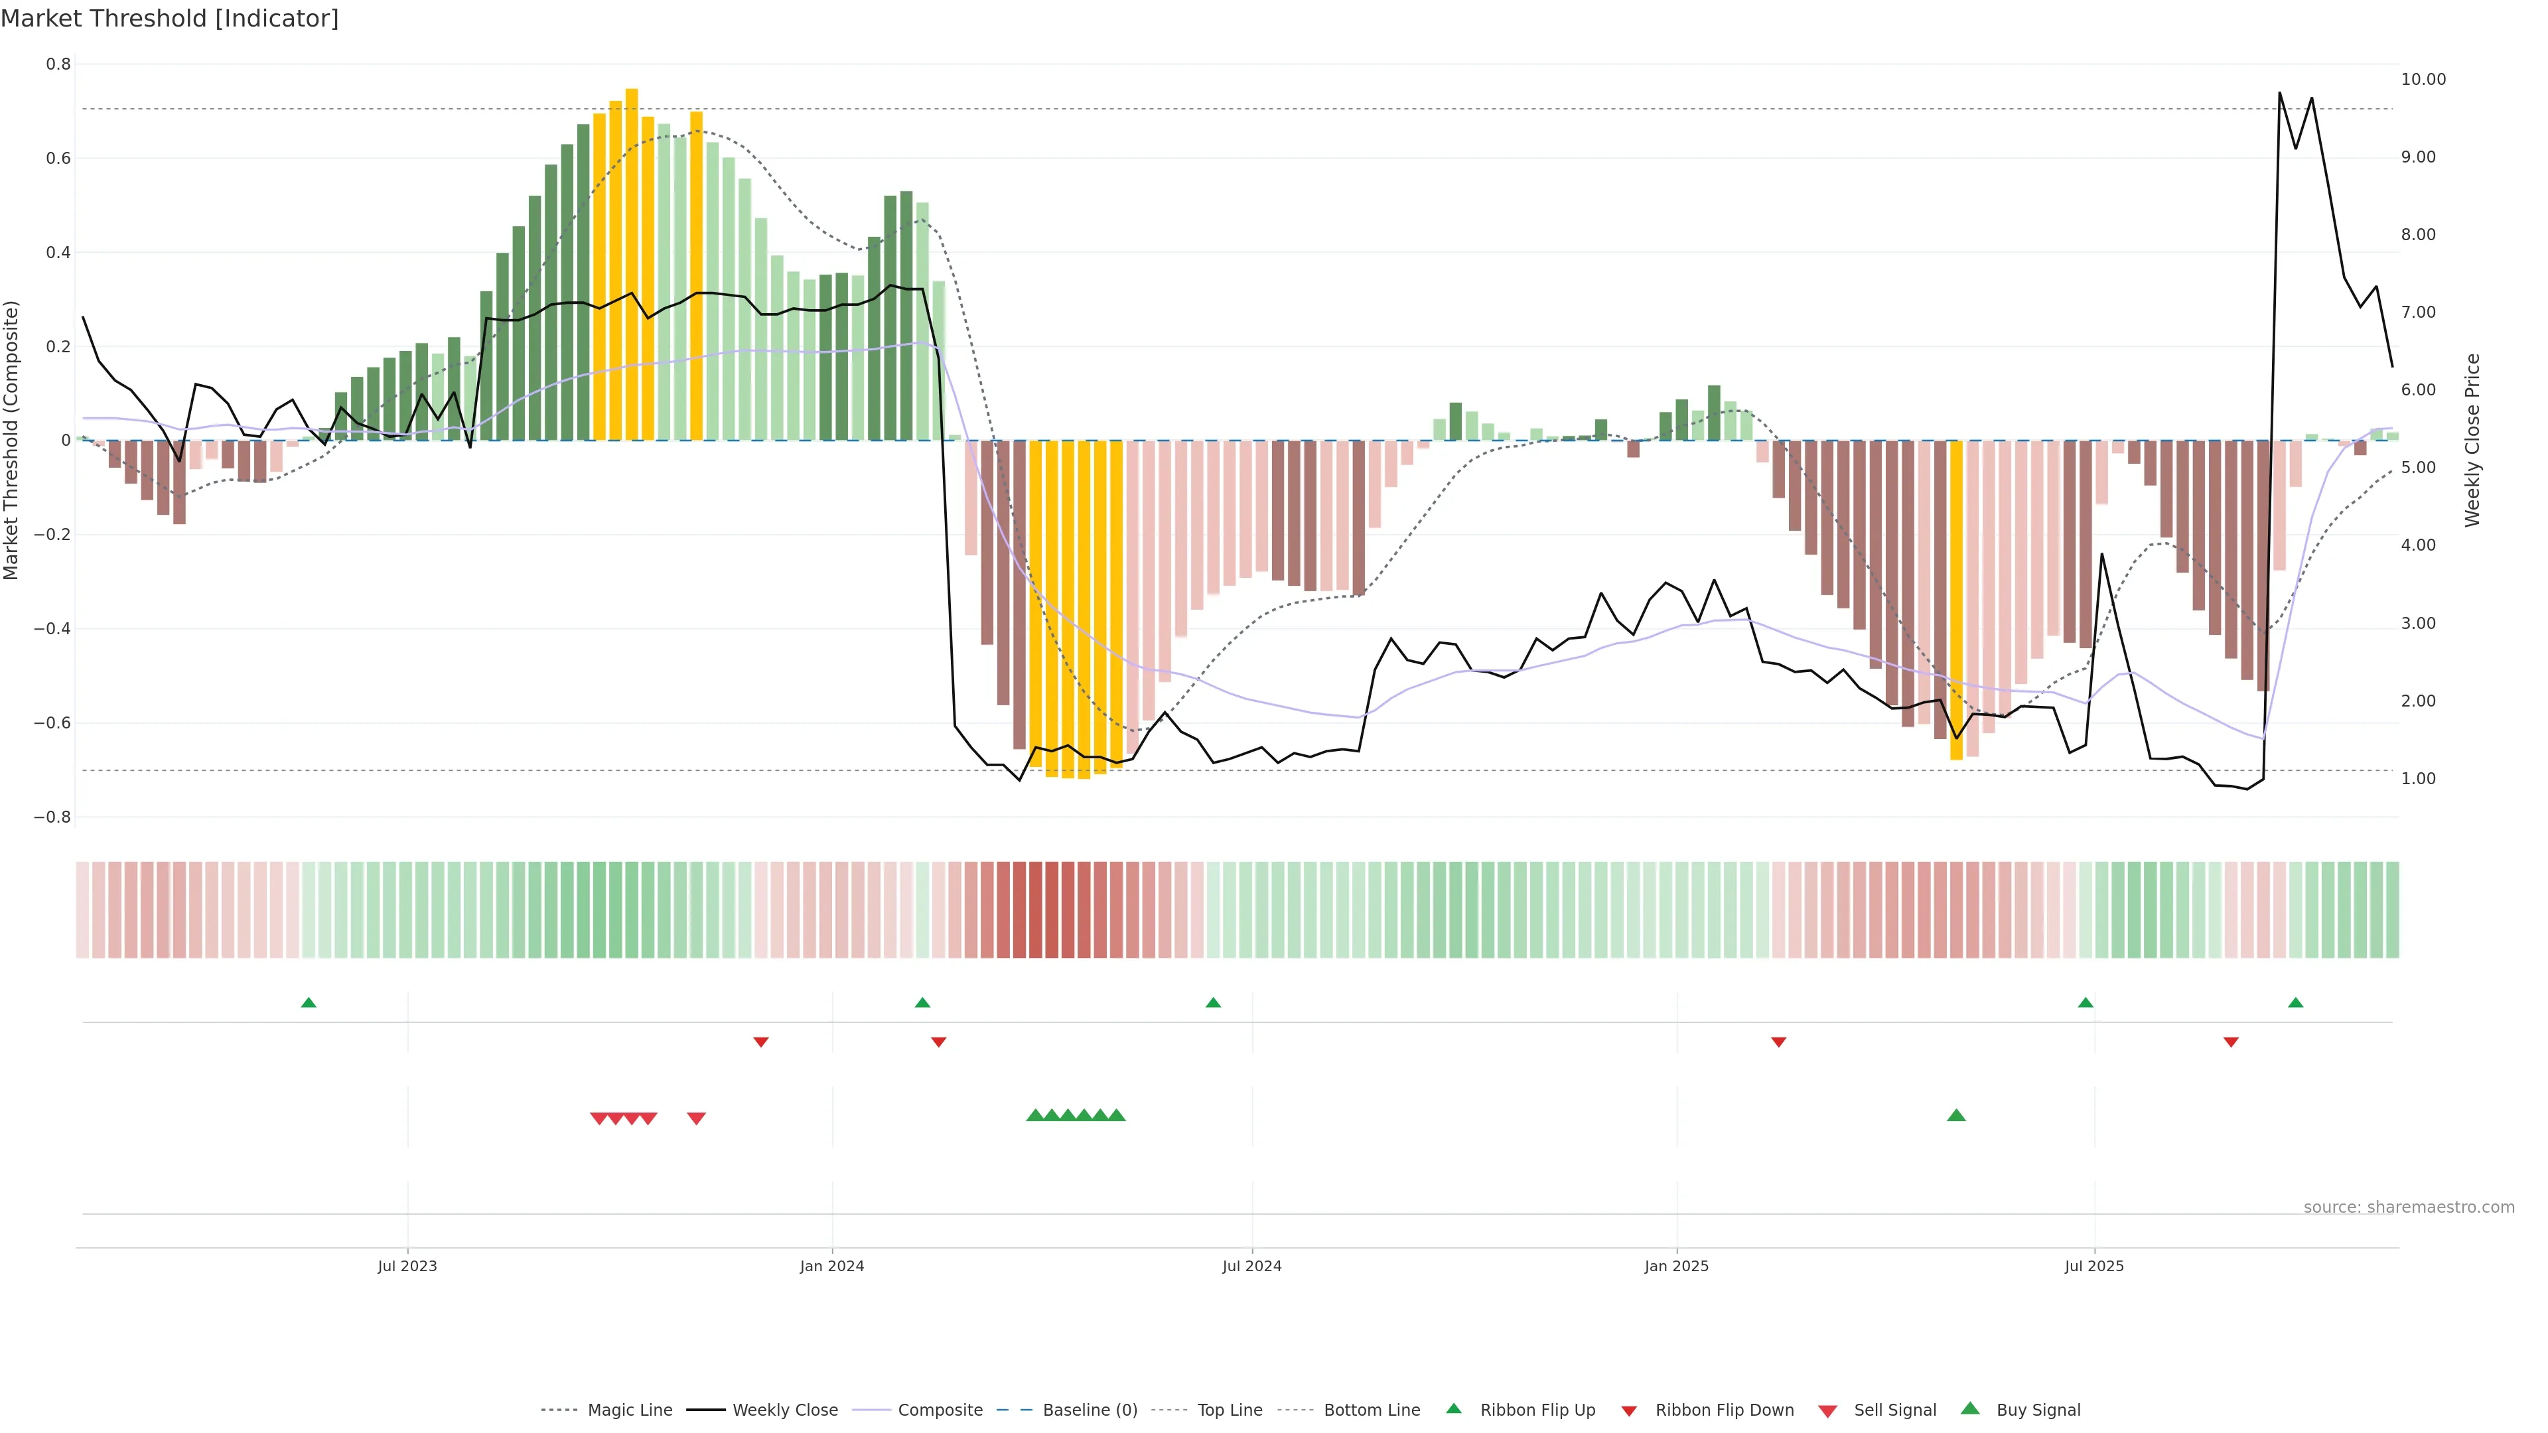
Task: Click the Weekly Close Price axis title
Action: [2472, 440]
